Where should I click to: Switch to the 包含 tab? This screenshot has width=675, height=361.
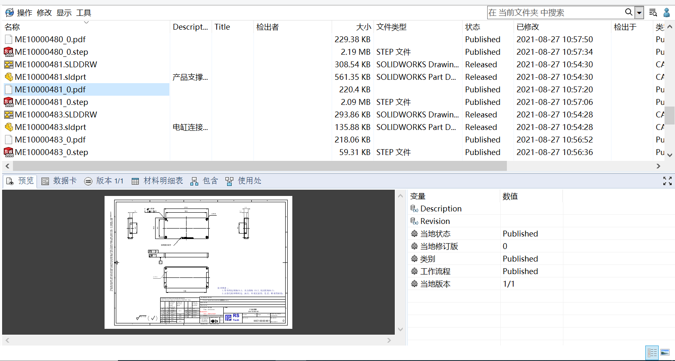coord(204,181)
